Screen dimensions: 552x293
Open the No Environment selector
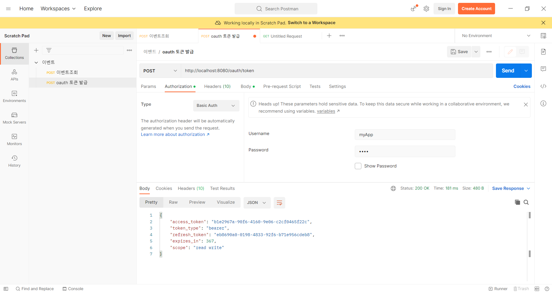(496, 36)
